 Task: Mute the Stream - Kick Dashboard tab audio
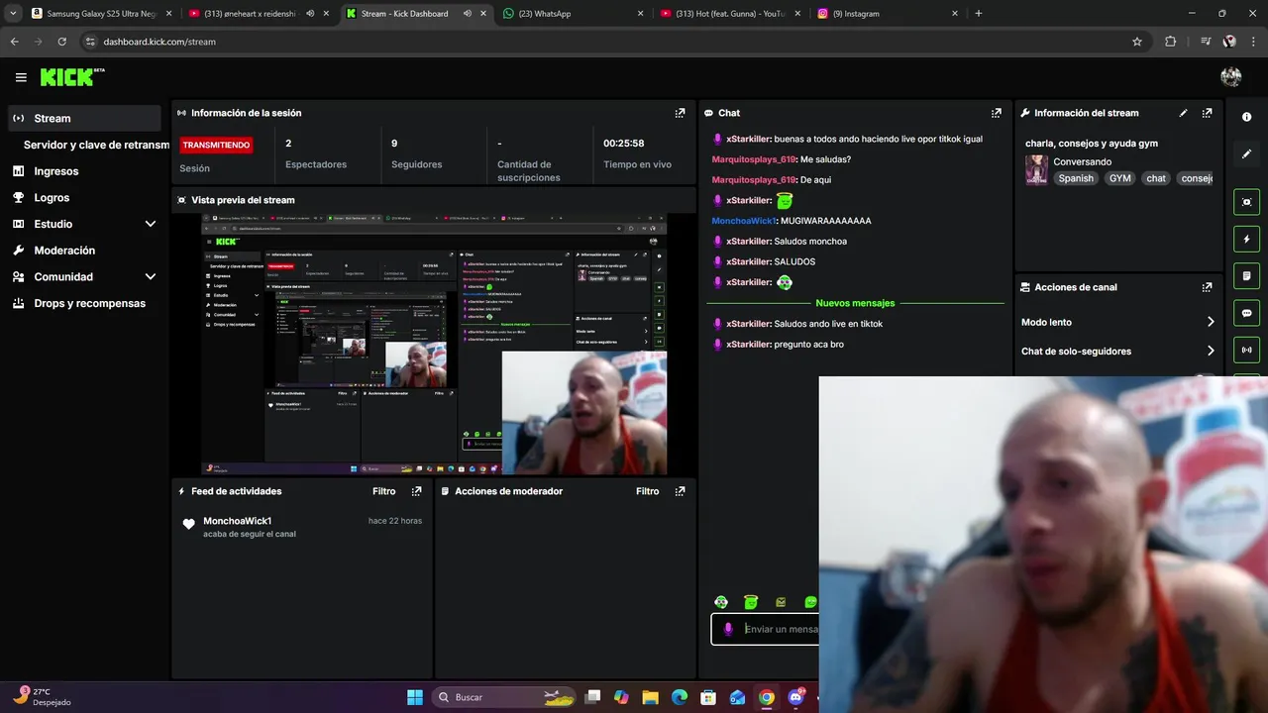pos(467,14)
